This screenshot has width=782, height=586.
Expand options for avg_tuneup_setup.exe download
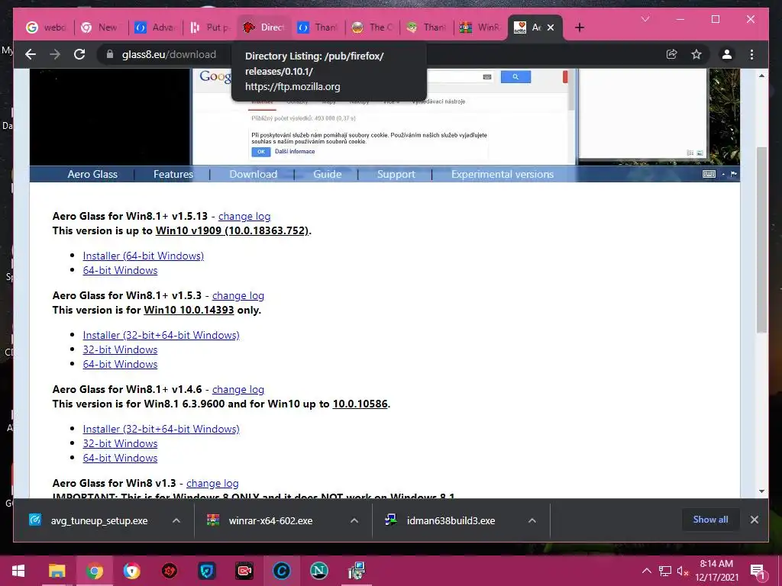tap(176, 520)
